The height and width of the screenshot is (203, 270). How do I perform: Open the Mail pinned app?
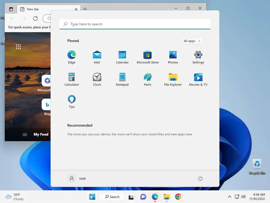tap(97, 57)
